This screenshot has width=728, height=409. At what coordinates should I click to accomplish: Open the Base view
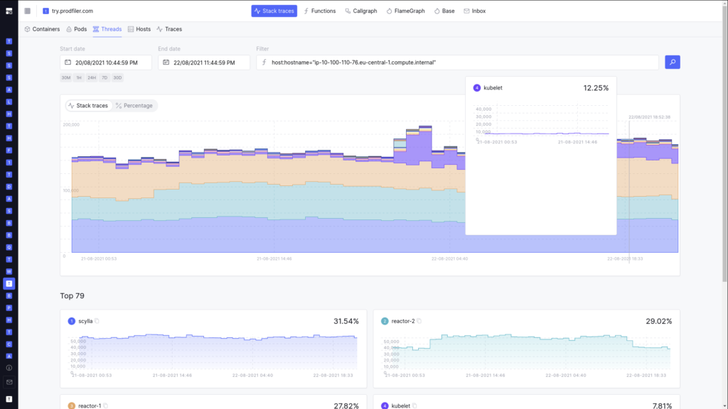[444, 11]
